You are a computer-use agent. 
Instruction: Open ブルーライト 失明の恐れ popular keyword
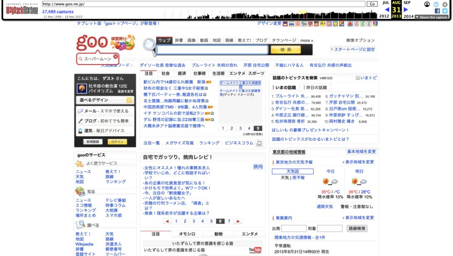215,65
